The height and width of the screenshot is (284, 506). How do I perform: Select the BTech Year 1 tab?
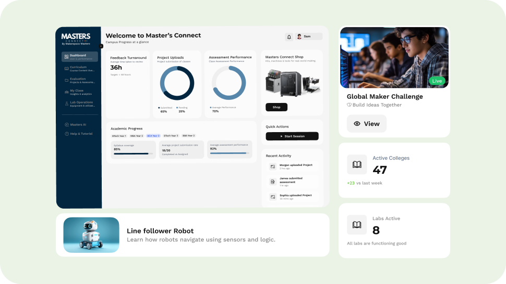(x=119, y=136)
